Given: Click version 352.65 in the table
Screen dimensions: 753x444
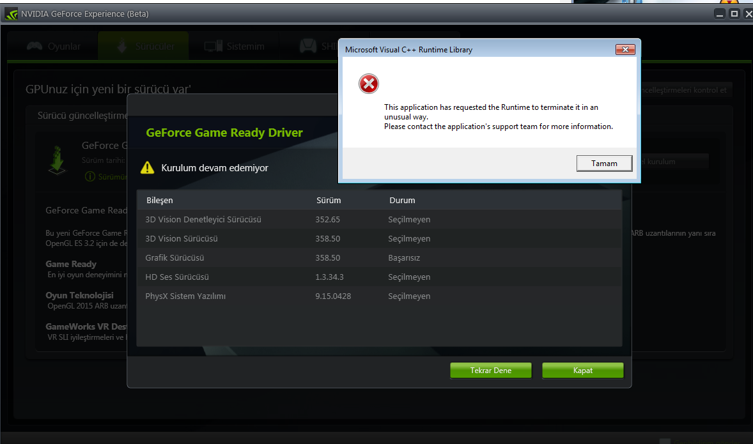Looking at the screenshot, I should point(327,219).
